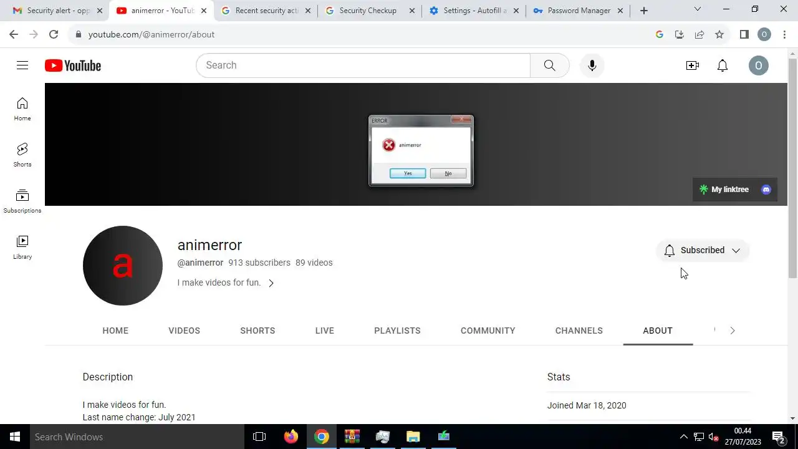The height and width of the screenshot is (449, 798).
Task: Expand channel description arrow
Action: (x=271, y=283)
